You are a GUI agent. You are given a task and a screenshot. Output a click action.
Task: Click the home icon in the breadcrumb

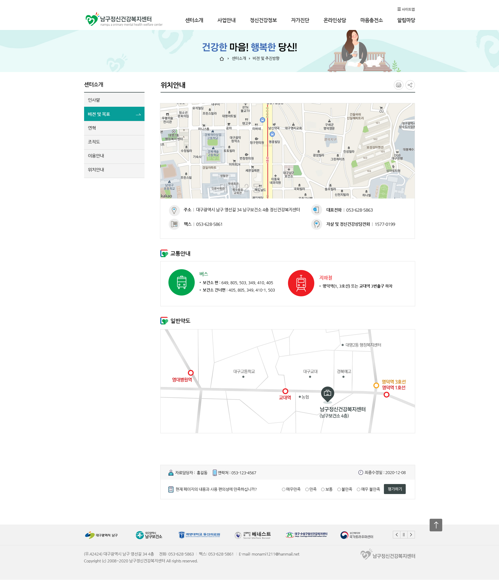tap(222, 59)
